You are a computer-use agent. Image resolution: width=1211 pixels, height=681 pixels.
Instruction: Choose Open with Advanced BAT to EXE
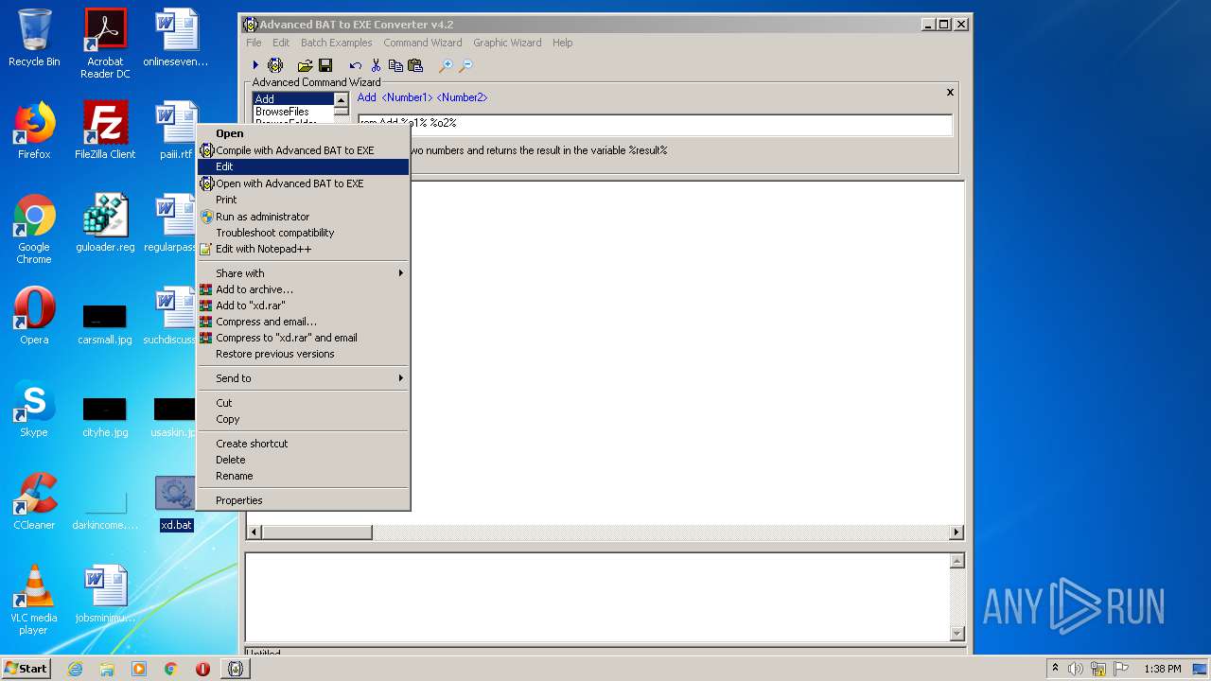coord(303,183)
